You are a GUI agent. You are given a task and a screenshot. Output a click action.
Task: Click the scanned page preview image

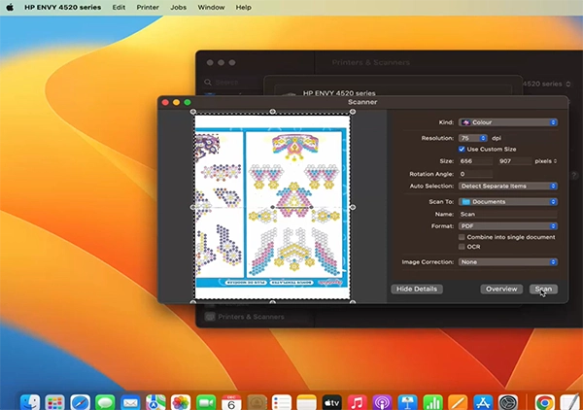pyautogui.click(x=272, y=207)
